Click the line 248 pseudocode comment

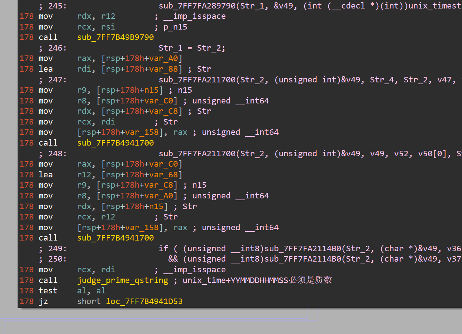pos(250,154)
